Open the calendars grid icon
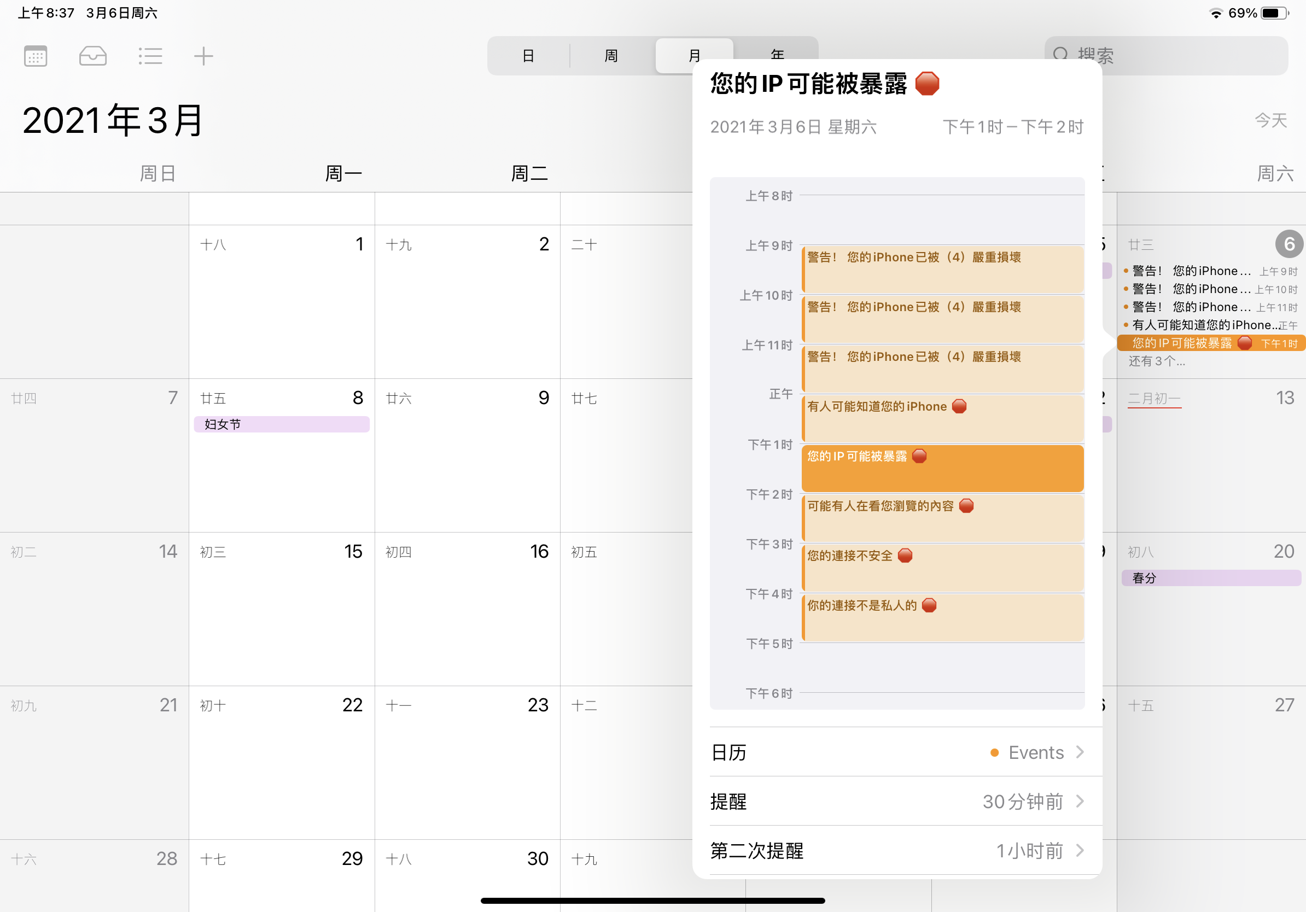 coord(35,56)
